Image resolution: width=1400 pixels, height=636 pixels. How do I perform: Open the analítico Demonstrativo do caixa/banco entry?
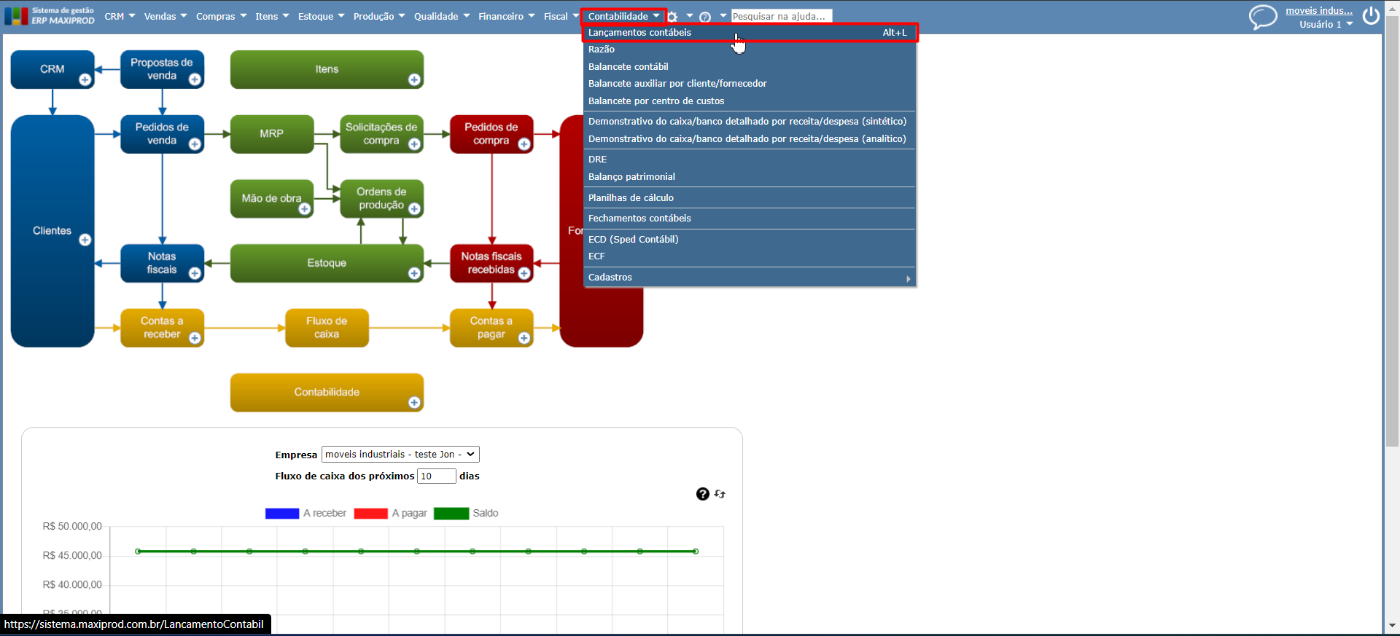[x=750, y=139]
